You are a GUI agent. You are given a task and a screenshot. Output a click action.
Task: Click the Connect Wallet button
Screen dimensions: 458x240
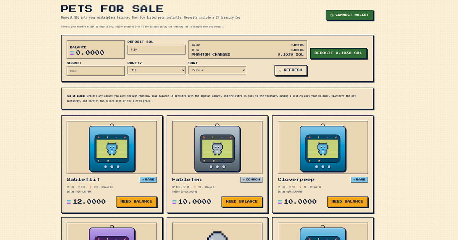[350, 15]
